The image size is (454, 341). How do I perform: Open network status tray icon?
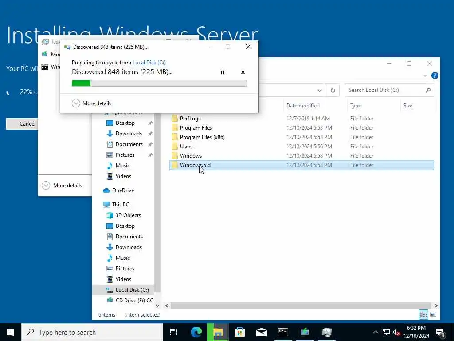pos(386,332)
